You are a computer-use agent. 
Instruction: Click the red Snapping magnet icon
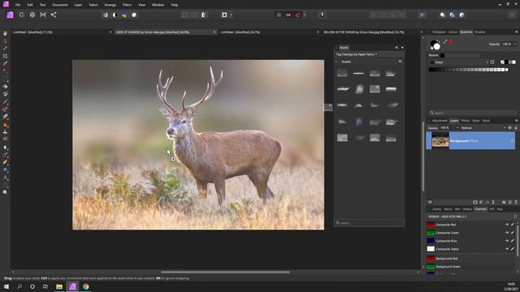[x=298, y=15]
